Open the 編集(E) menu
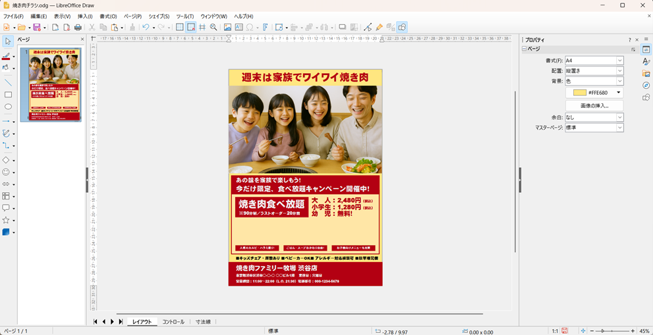Image resolution: width=653 pixels, height=335 pixels. (x=38, y=16)
